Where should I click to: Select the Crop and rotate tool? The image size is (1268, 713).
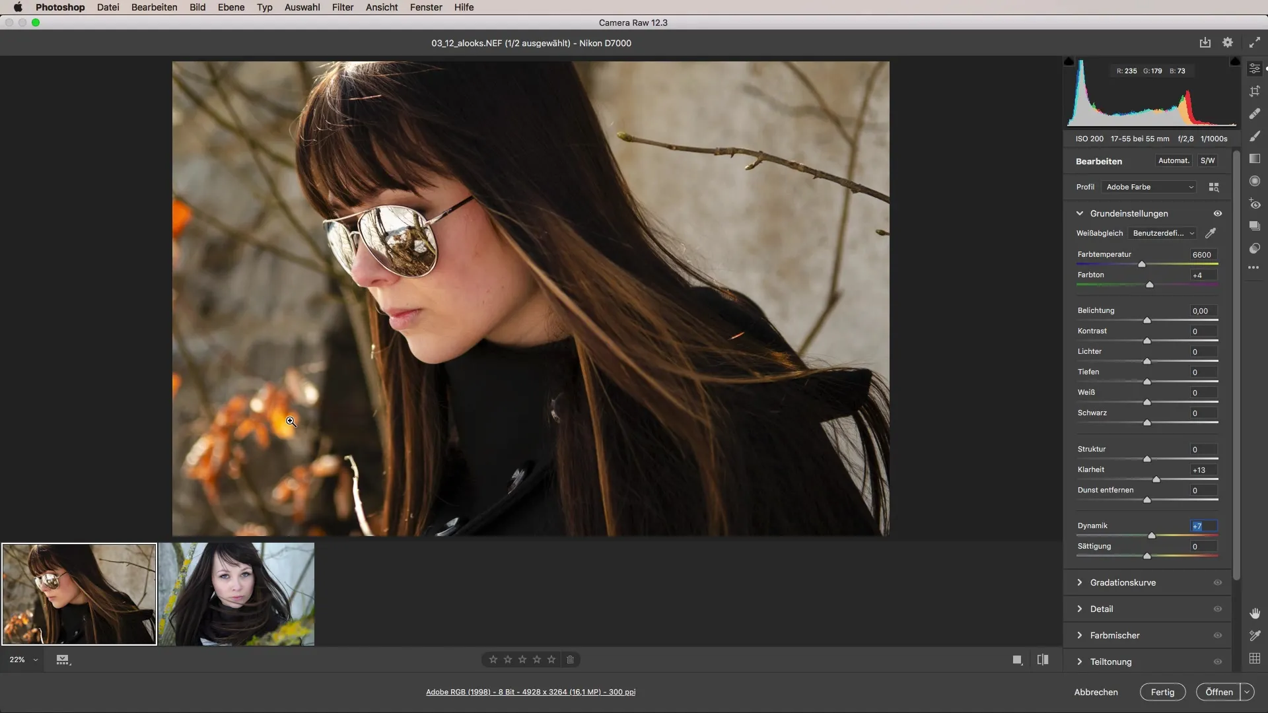pyautogui.click(x=1255, y=91)
